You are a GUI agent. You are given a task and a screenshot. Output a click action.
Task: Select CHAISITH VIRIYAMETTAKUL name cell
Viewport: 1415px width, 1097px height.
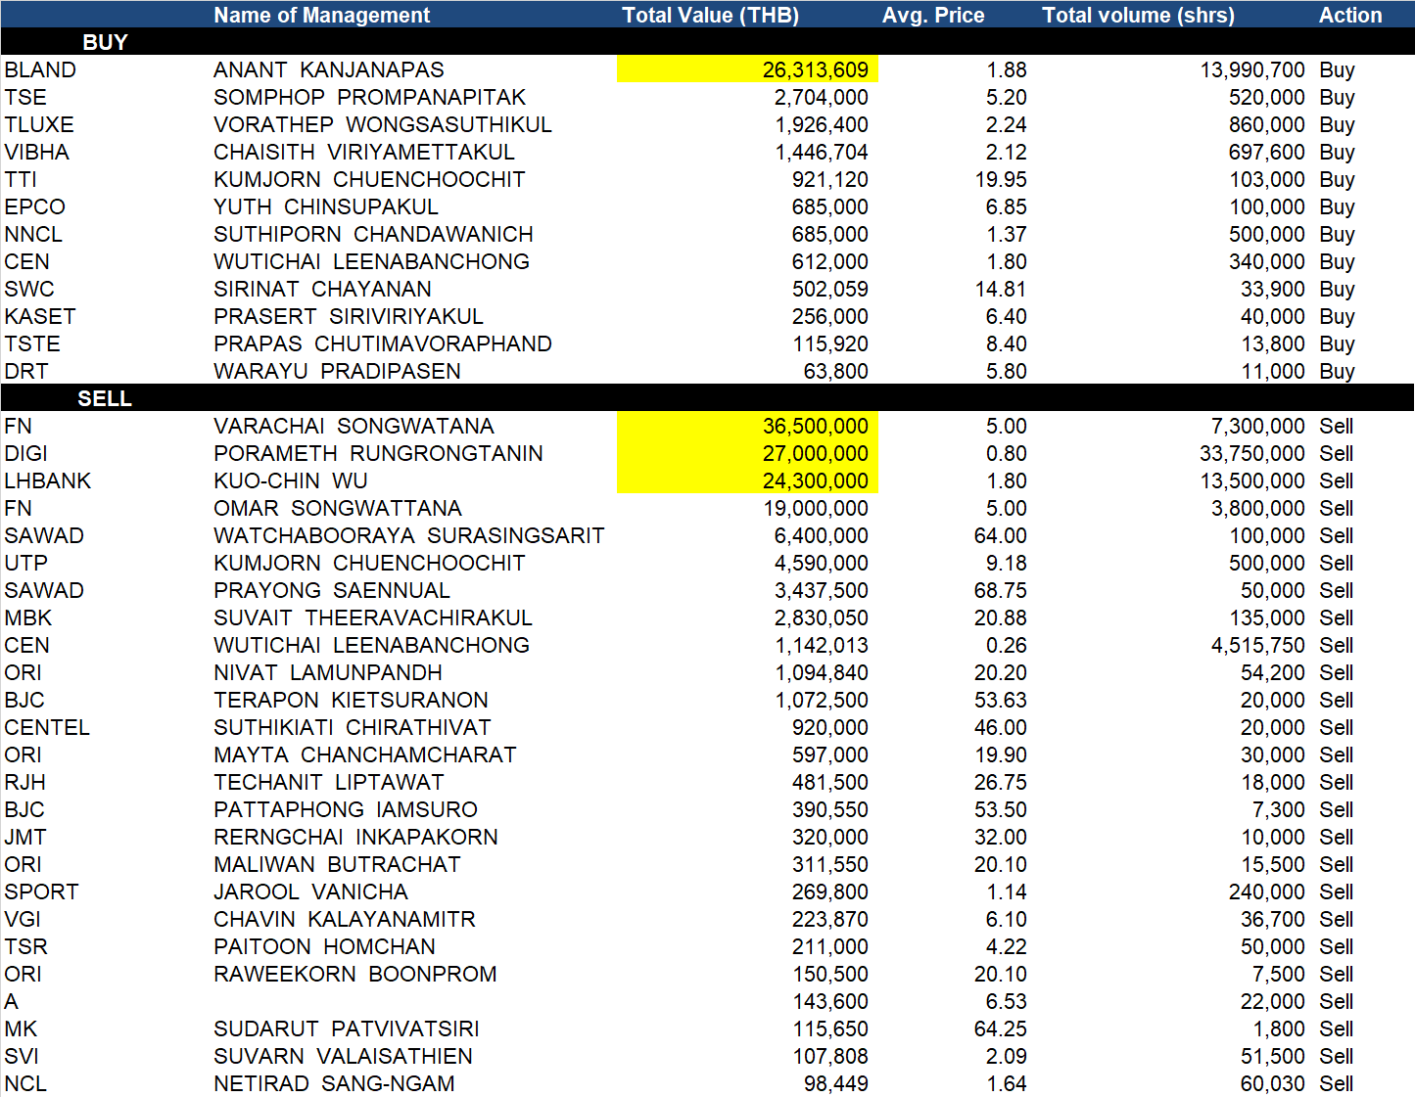click(364, 152)
